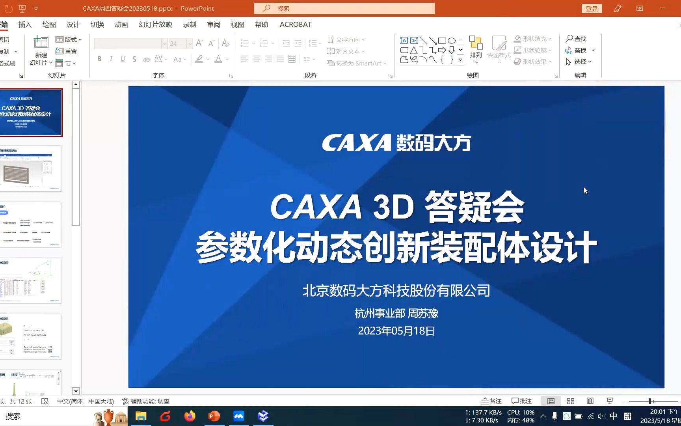Click the slide panel scroll down arrow

76,391
